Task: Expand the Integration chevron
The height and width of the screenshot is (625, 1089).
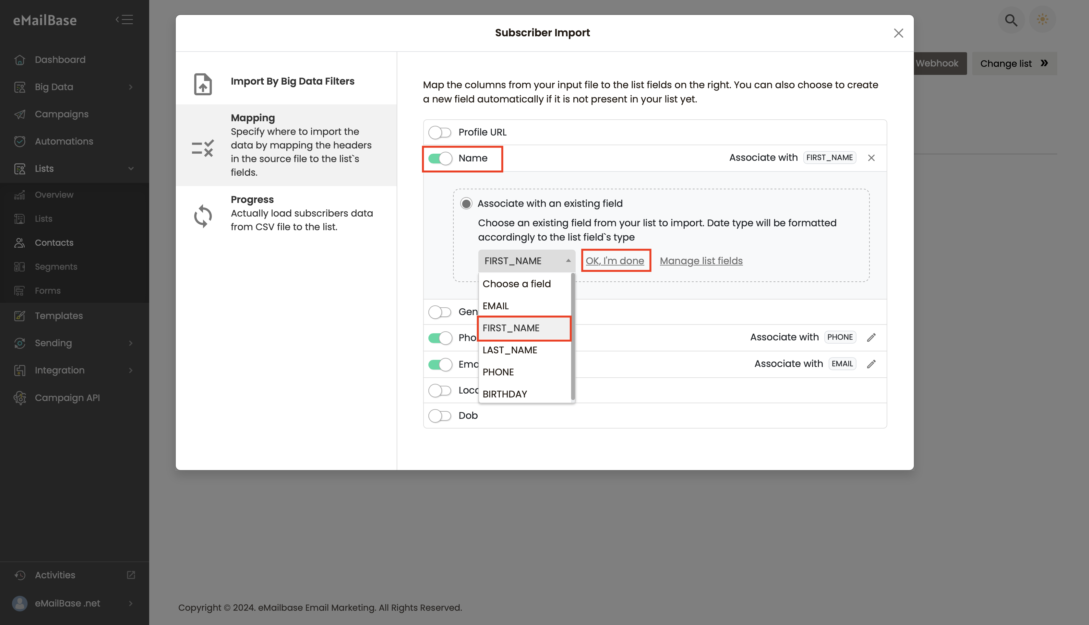Action: pos(131,371)
